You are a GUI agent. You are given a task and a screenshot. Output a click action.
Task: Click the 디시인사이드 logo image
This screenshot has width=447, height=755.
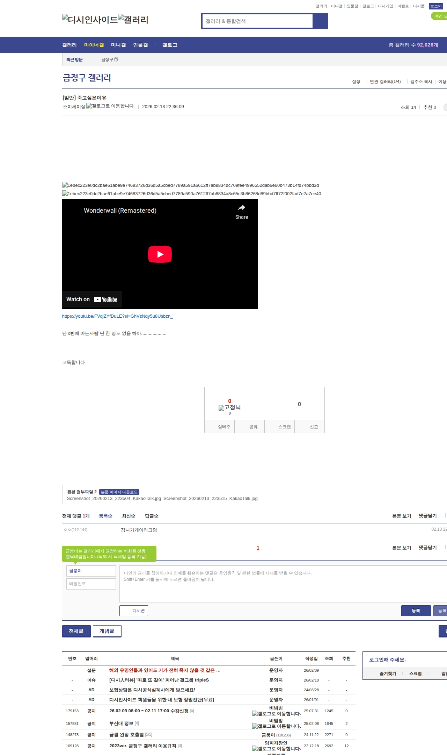(90, 20)
